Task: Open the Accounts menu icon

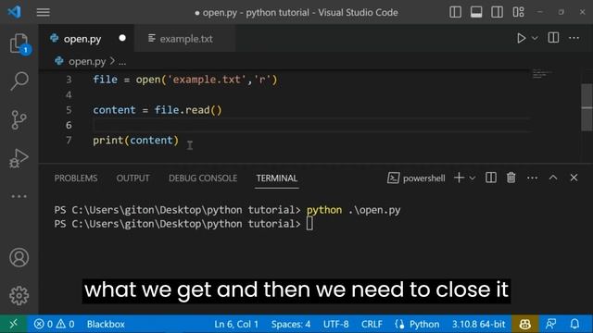Action: (x=19, y=257)
